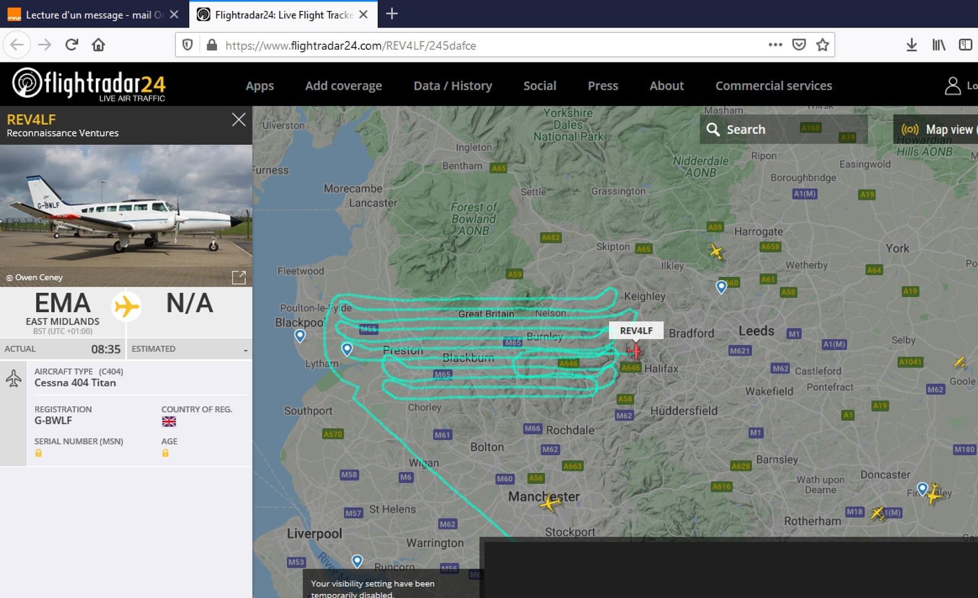
Task: Click Leeds Bradford airport pin
Action: tap(721, 287)
